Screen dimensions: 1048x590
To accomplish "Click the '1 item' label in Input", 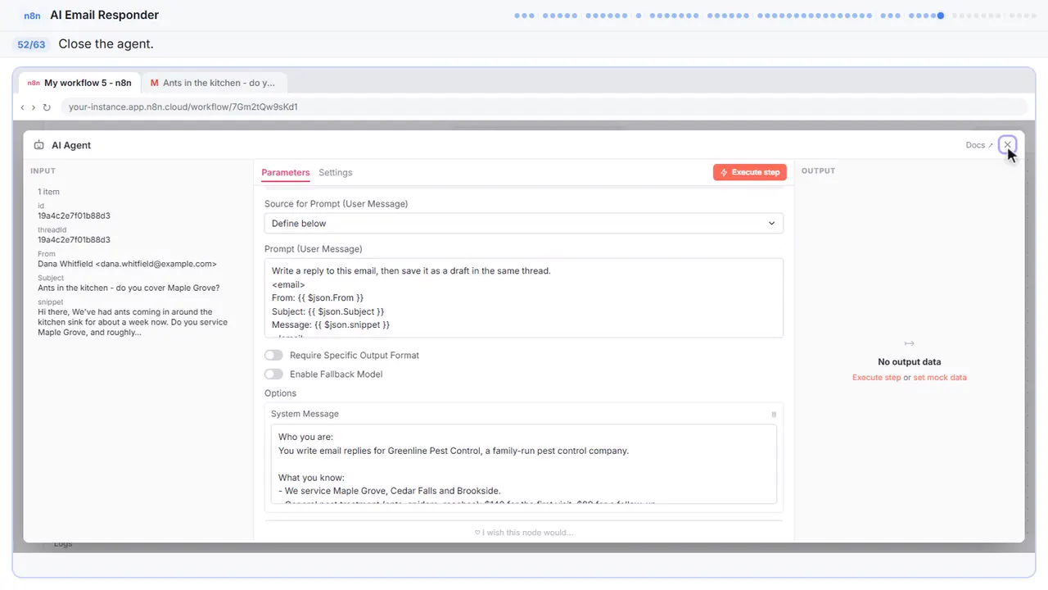I will pos(48,192).
